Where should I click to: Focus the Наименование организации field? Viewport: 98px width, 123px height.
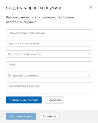49,33
